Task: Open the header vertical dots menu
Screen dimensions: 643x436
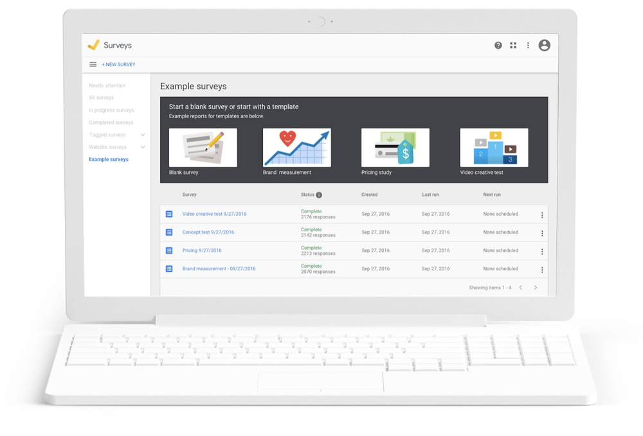Action: pyautogui.click(x=528, y=46)
